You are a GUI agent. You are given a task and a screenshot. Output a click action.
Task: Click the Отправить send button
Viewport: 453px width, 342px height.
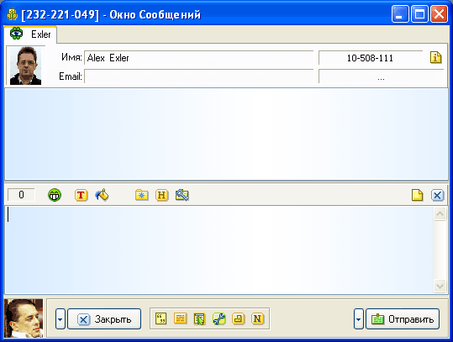point(403,319)
